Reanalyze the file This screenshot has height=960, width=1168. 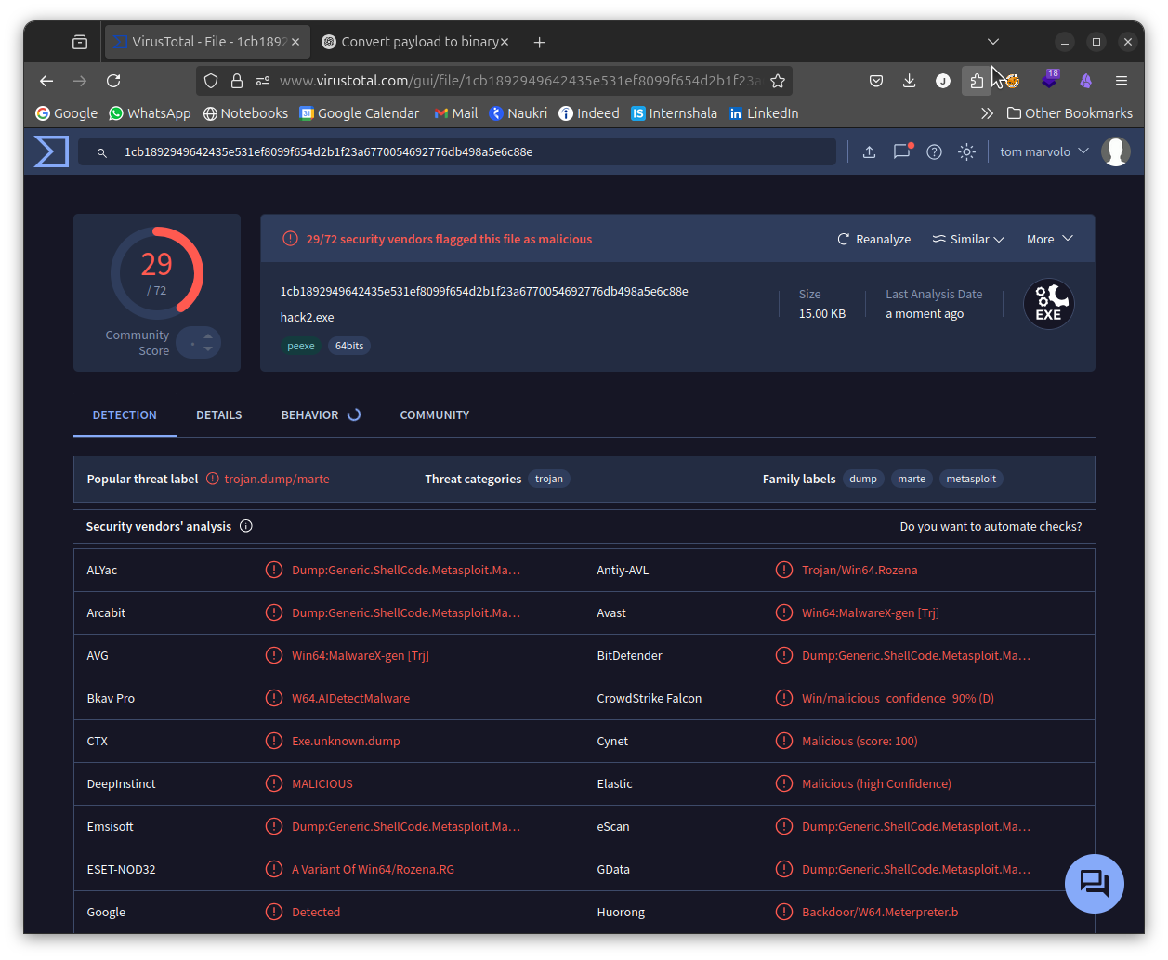(x=874, y=239)
